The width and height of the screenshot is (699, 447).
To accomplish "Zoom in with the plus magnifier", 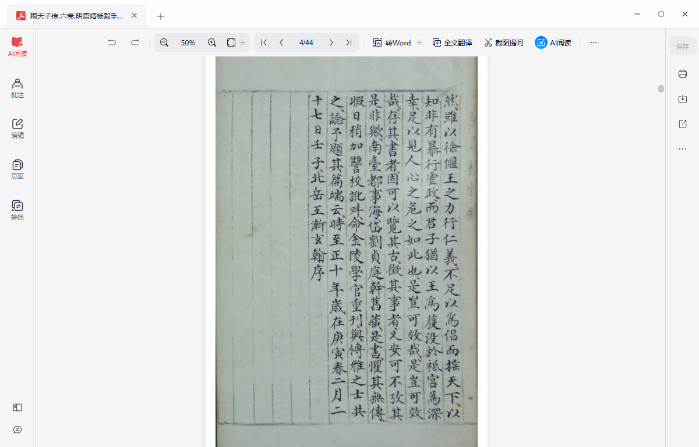I will pyautogui.click(x=212, y=42).
